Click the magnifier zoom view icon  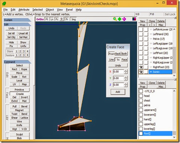pyautogui.click(x=115, y=19)
